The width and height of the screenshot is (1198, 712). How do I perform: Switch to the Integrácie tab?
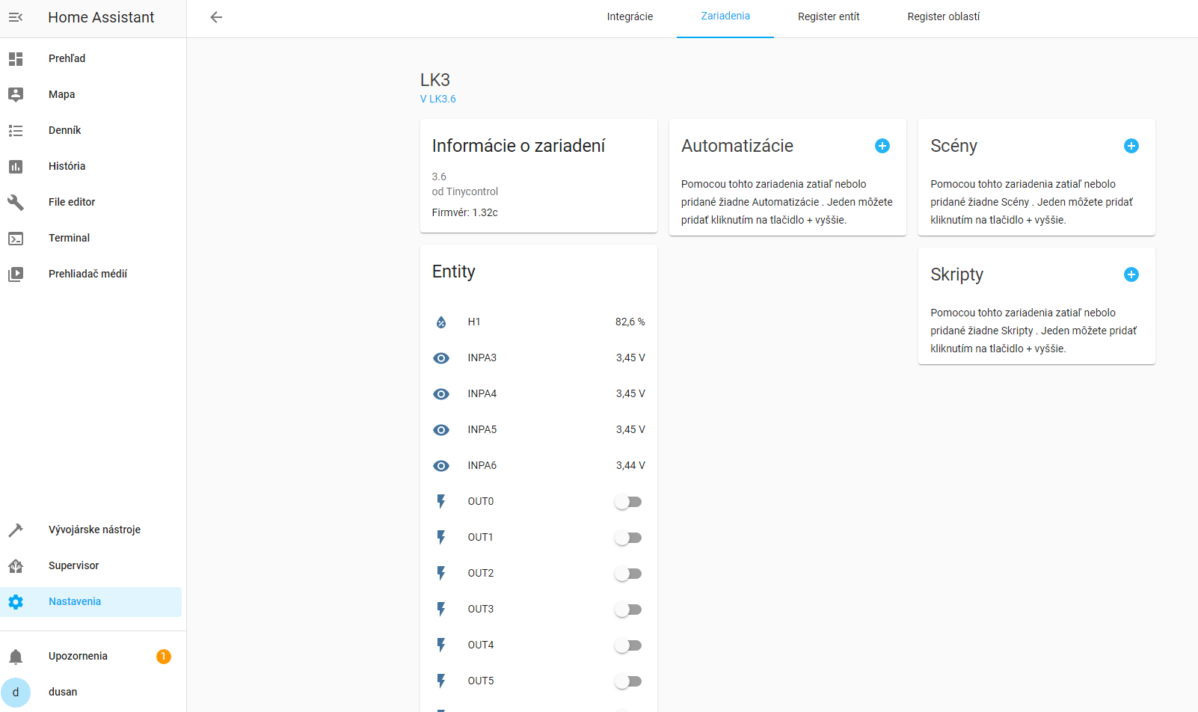click(630, 16)
